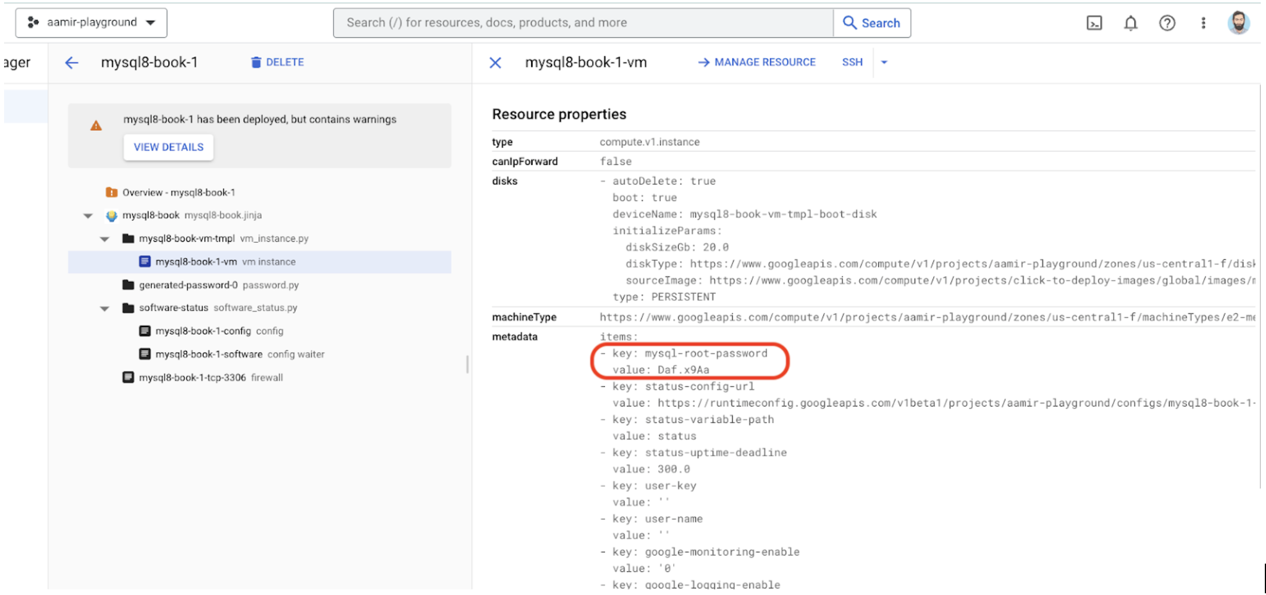The image size is (1266, 595).
Task: Open the user account avatar
Action: [x=1239, y=23]
